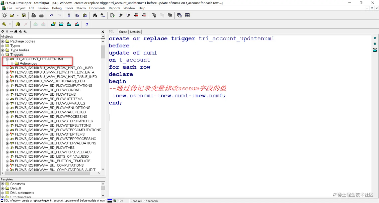
Task: Run the PL/SQL Beautifier icon
Action: 113,16
